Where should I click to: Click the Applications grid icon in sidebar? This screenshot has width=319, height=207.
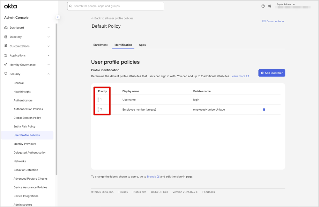tap(6, 55)
